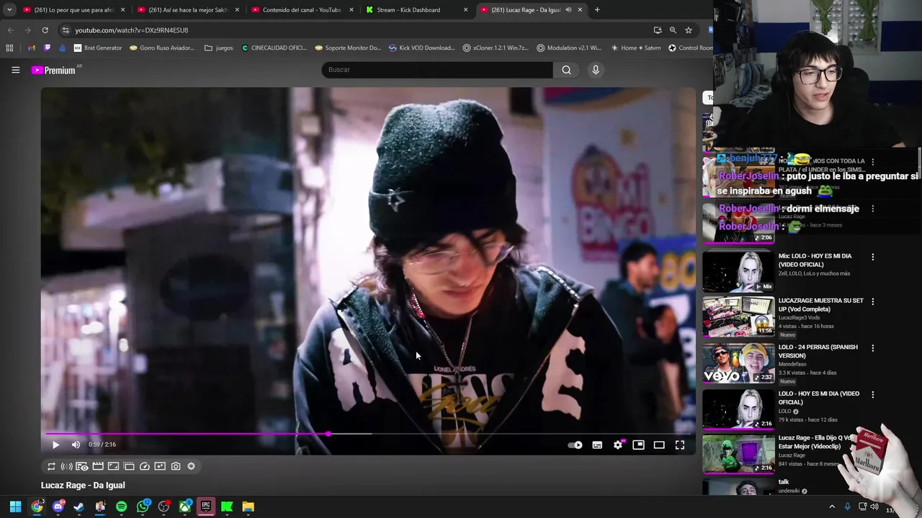Open the Gmail bookmark icon

click(x=32, y=48)
